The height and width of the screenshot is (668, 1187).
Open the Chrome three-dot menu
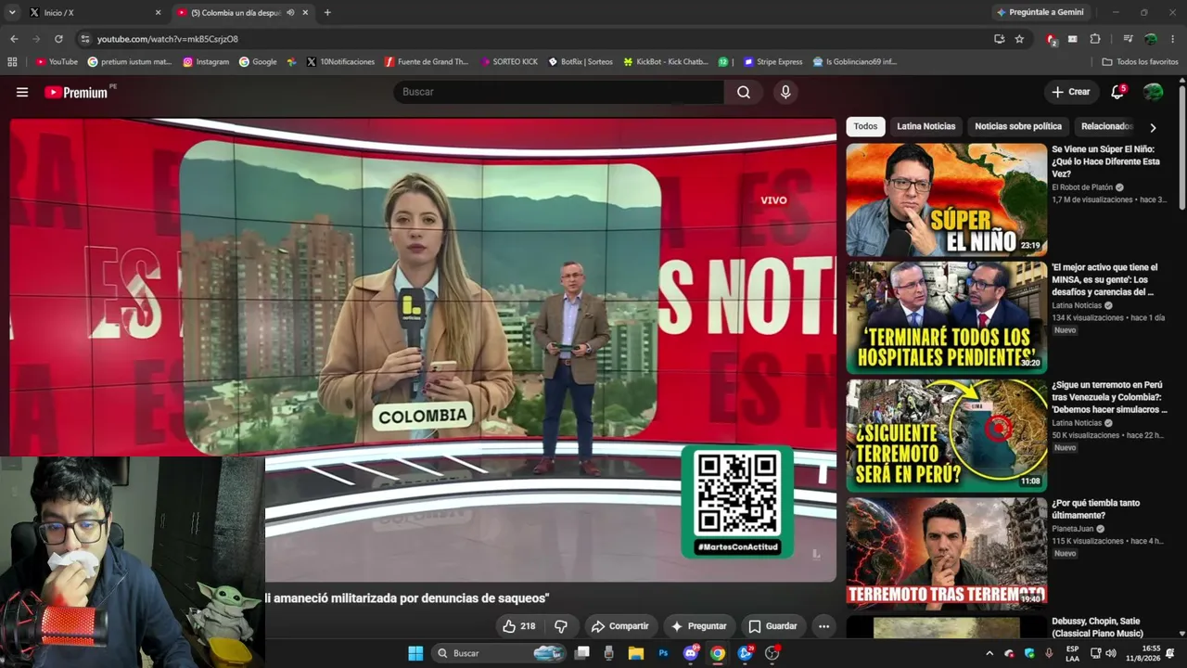point(1173,39)
